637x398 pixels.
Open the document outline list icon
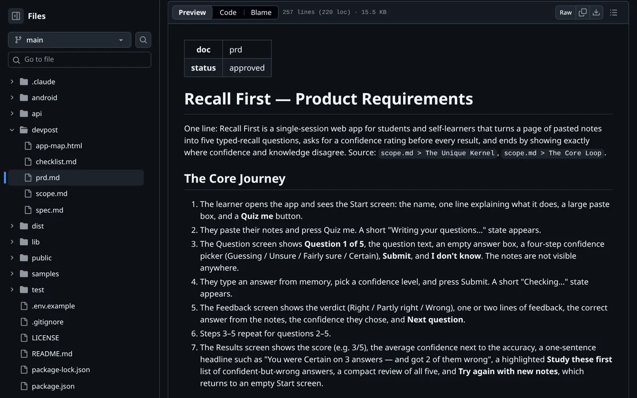(x=614, y=12)
